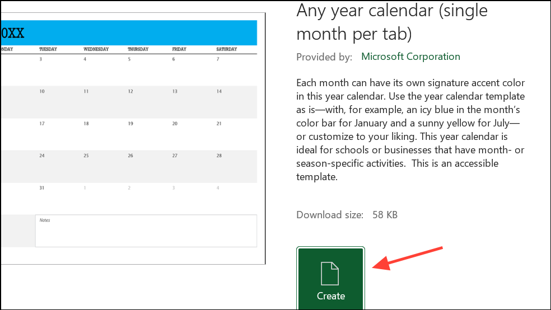
Task: Select date 26 under Thursday
Action: (130, 156)
